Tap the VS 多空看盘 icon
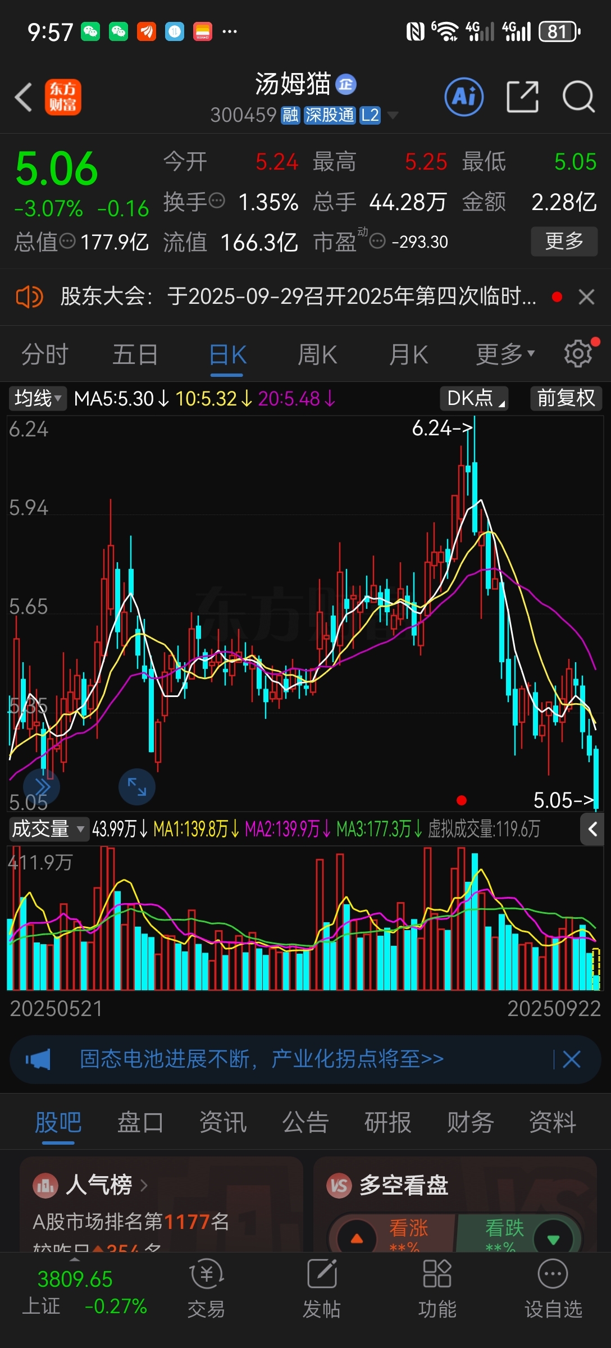 tap(339, 1185)
